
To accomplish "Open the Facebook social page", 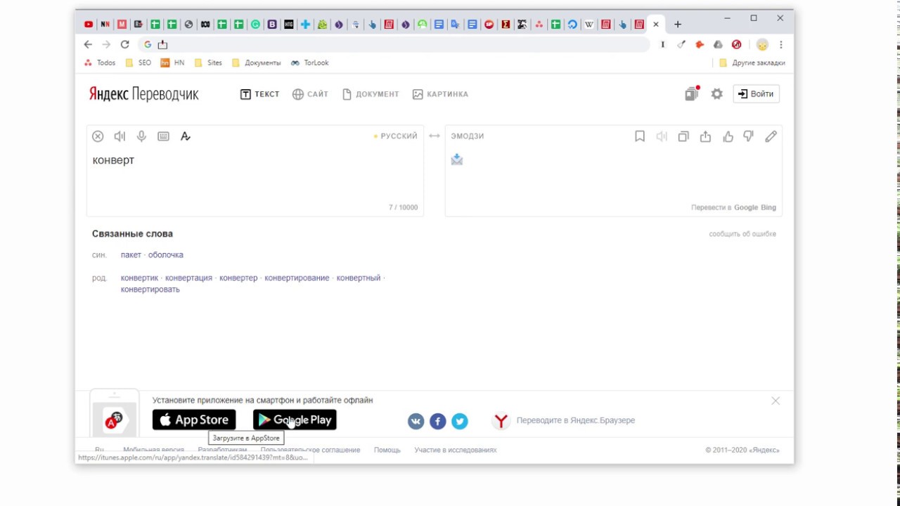I will (437, 421).
